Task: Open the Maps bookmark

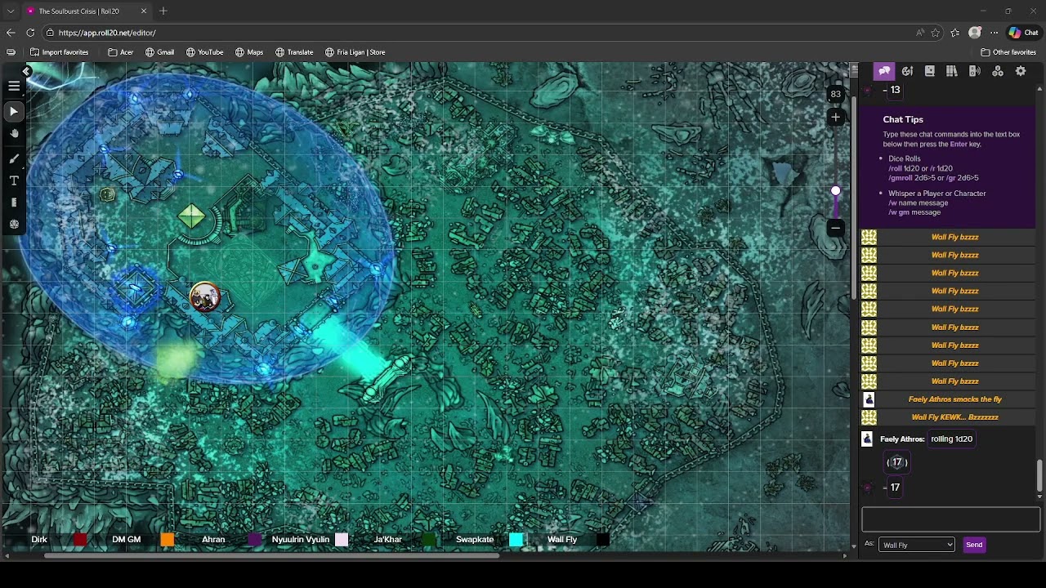Action: (x=249, y=52)
